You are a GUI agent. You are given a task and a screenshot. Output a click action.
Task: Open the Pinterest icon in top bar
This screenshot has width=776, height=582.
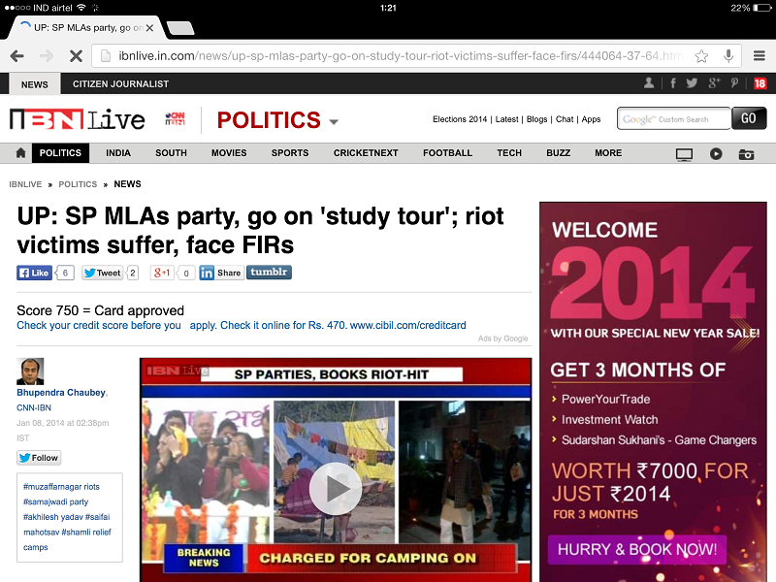734,83
